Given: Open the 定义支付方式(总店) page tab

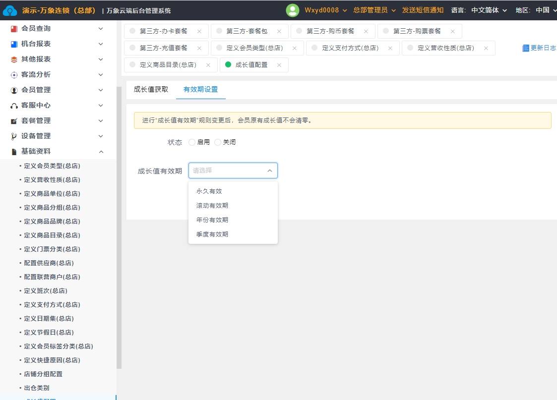Looking at the screenshot, I should (350, 48).
